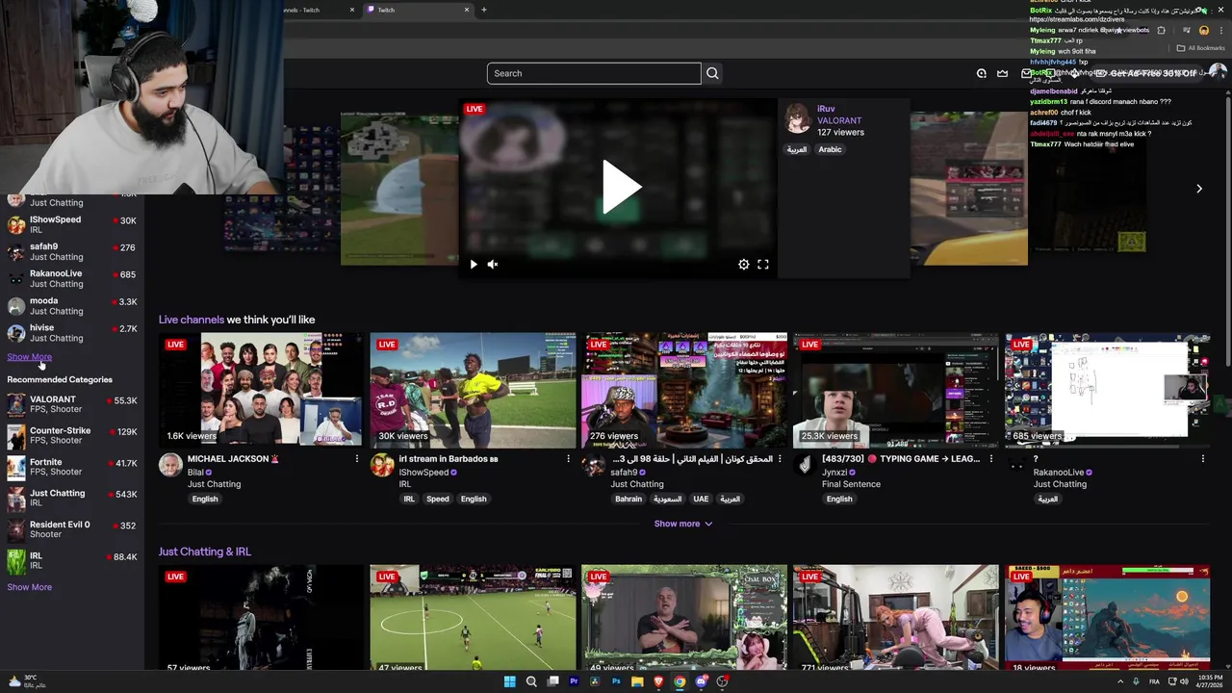Screen dimensions: 1232x693
Task: Select the Speed tag under IShowSpeed card
Action: (438, 499)
